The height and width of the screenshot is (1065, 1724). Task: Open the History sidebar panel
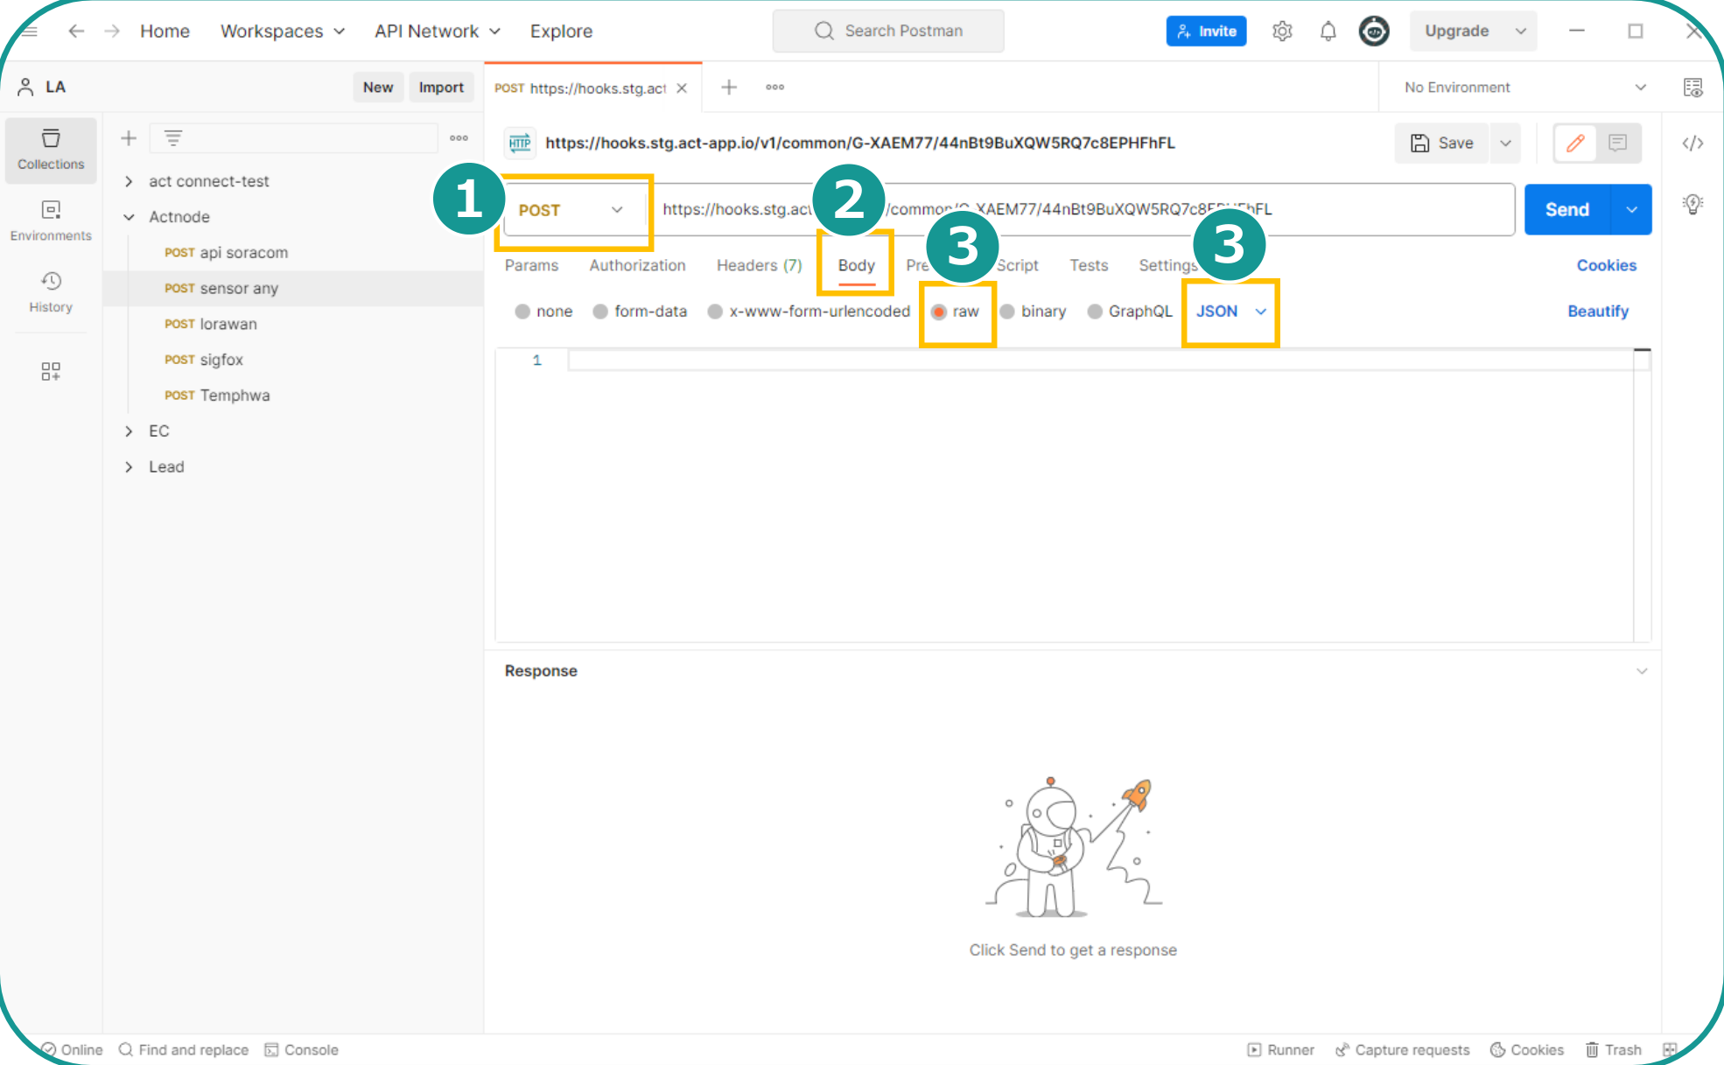pyautogui.click(x=51, y=292)
